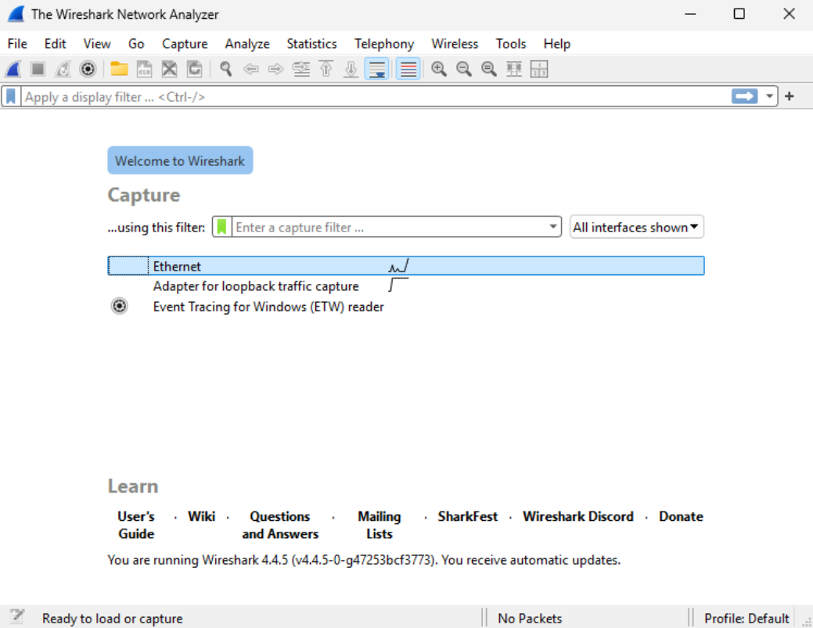Focus the capture filter input box

click(390, 228)
